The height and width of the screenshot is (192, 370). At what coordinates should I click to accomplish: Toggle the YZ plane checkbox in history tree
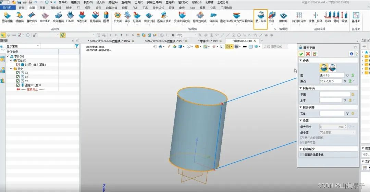point(18,81)
